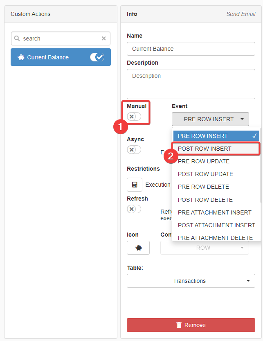Open the ROW context dropdown
Screen dimensions: 263x341
click(x=205, y=248)
